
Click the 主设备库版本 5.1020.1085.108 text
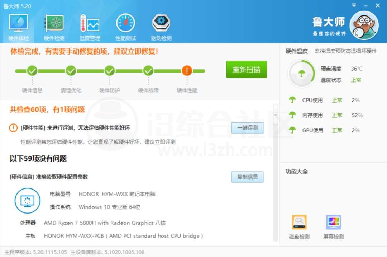pyautogui.click(x=107, y=252)
